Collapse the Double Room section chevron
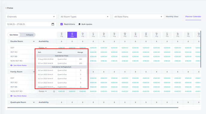This screenshot has height=114, width=206. point(34,41)
